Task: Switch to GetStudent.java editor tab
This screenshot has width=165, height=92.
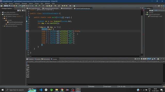Action: (x=67, y=8)
